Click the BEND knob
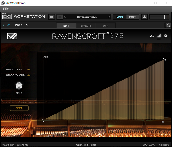 coord(19,86)
